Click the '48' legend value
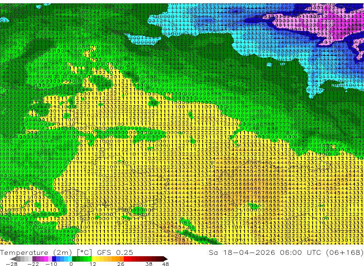364x266 pixels. 166,264
